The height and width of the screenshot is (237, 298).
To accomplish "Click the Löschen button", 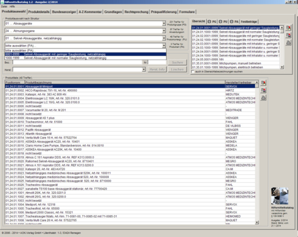I will [x=178, y=69].
